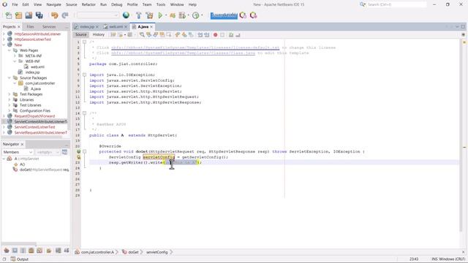Click the Redo toolbar icon
Image resolution: width=468 pixels, height=263 pixels.
click(x=65, y=15)
